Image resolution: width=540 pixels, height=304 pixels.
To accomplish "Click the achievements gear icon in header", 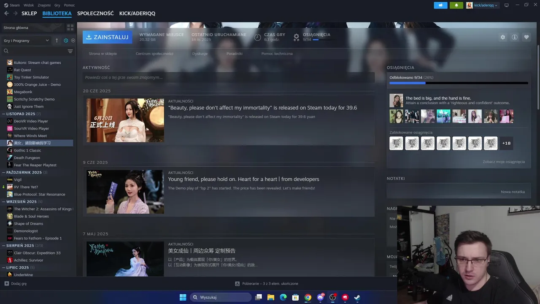I will tap(297, 37).
